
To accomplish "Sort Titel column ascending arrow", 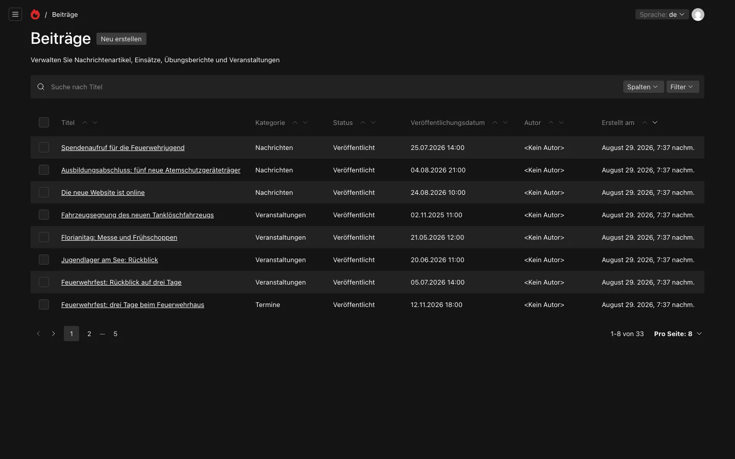I will tap(85, 122).
